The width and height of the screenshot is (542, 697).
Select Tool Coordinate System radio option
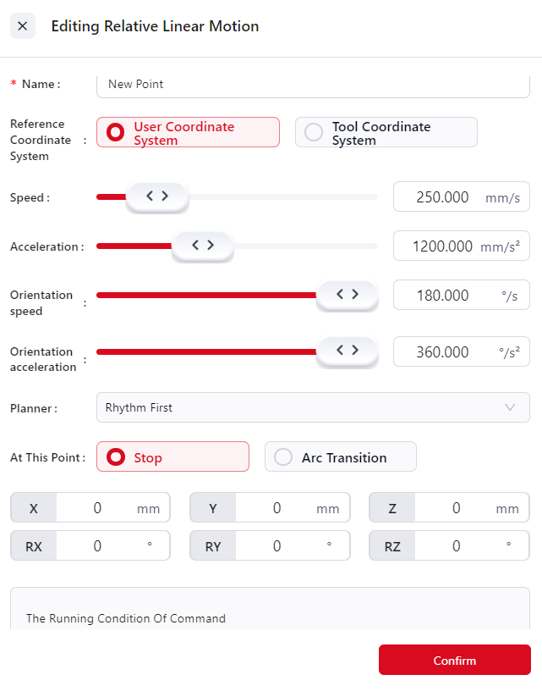(x=386, y=133)
